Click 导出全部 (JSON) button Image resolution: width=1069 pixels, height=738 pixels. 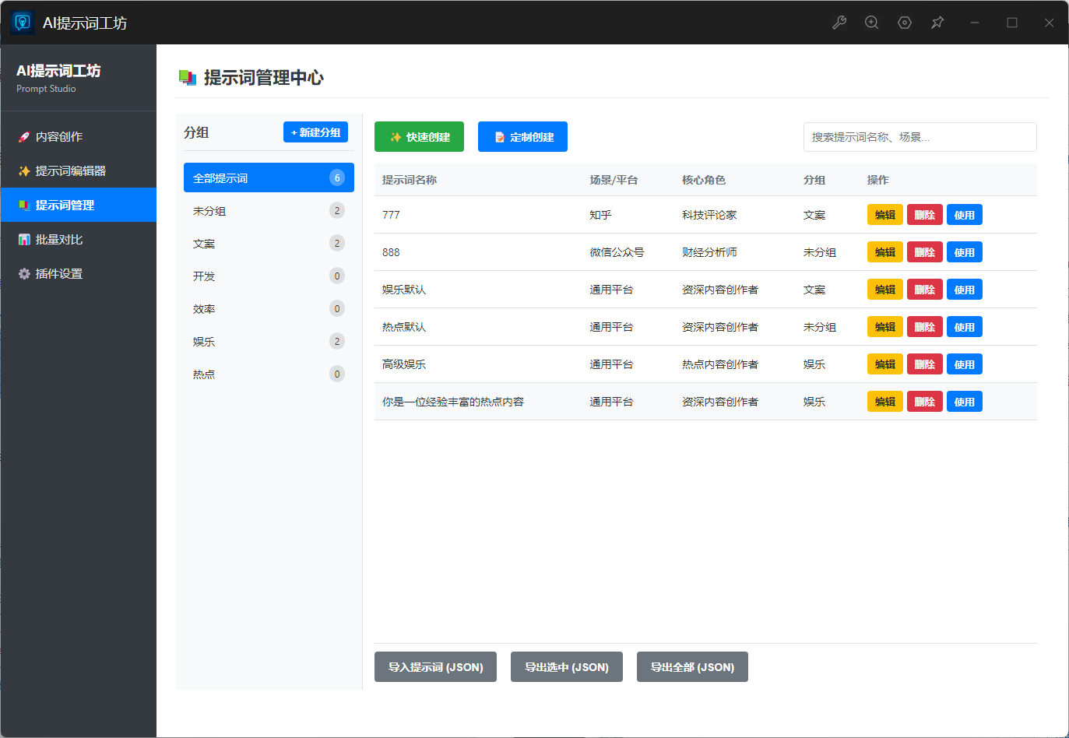[692, 667]
